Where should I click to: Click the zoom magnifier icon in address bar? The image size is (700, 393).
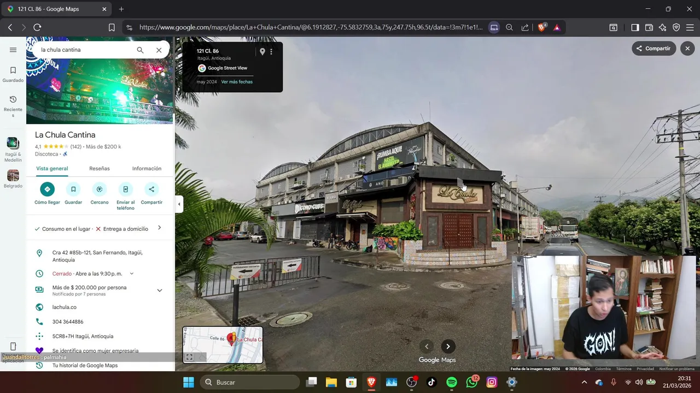(509, 27)
